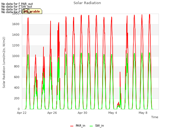
Task: Click the VR_arable label box
Action: [x=32, y=11]
